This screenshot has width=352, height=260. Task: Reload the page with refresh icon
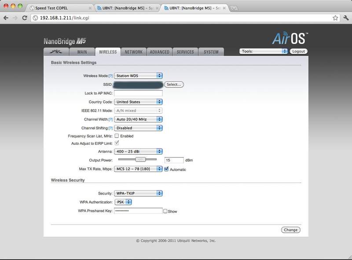(x=25, y=18)
